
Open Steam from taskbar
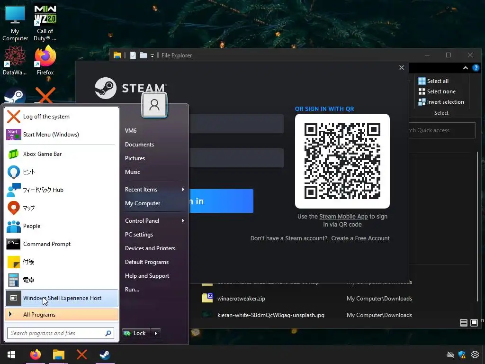pos(105,355)
